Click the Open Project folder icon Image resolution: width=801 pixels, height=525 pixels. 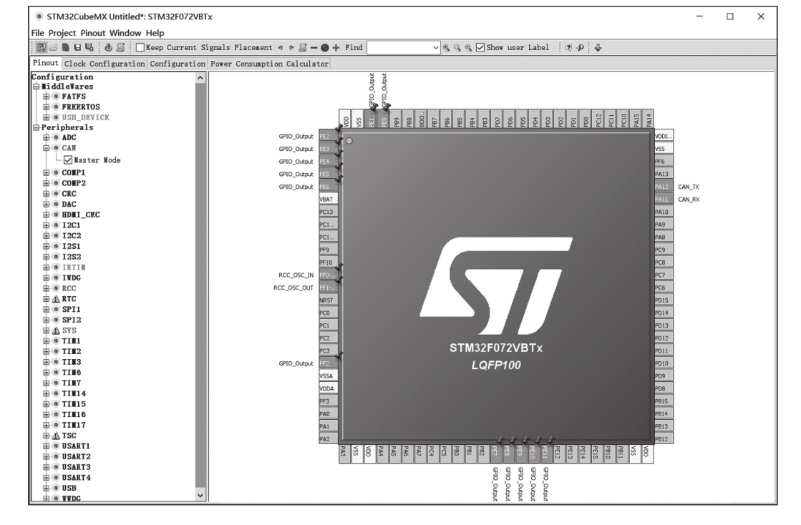53,47
